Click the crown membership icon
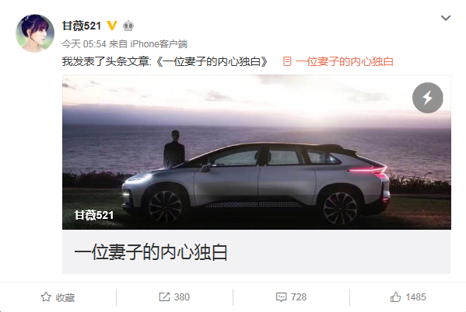This screenshot has width=466, height=312. 128,26
